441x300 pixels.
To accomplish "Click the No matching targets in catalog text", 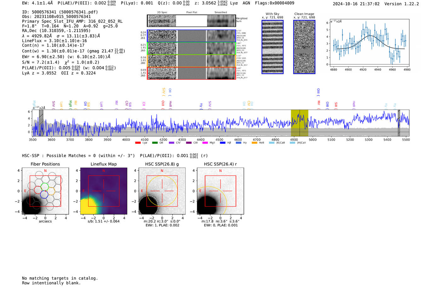I will (60, 278).
